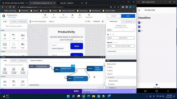
Task: Open Chrome extensions puzzle icon
Action: 123,7
